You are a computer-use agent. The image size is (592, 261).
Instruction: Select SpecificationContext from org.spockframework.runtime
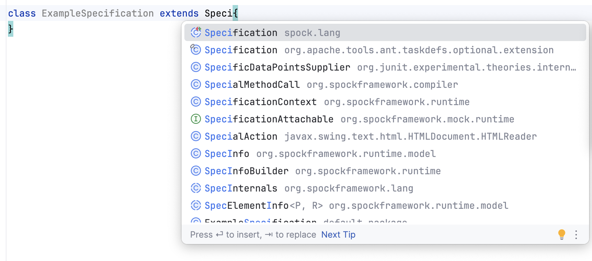coord(260,102)
